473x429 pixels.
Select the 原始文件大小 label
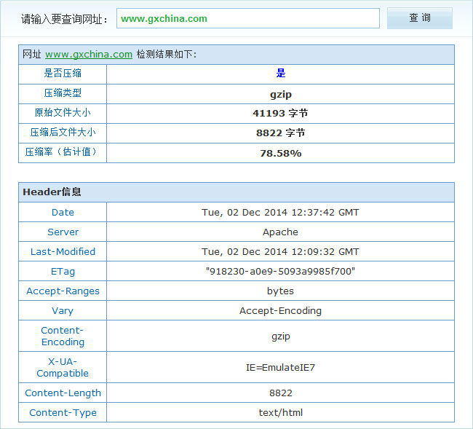(x=63, y=113)
